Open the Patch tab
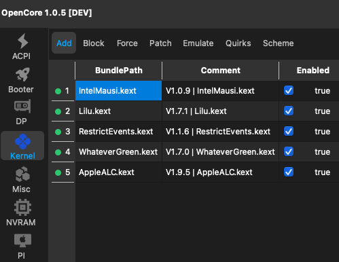The width and height of the screenshot is (339, 262). [160, 43]
